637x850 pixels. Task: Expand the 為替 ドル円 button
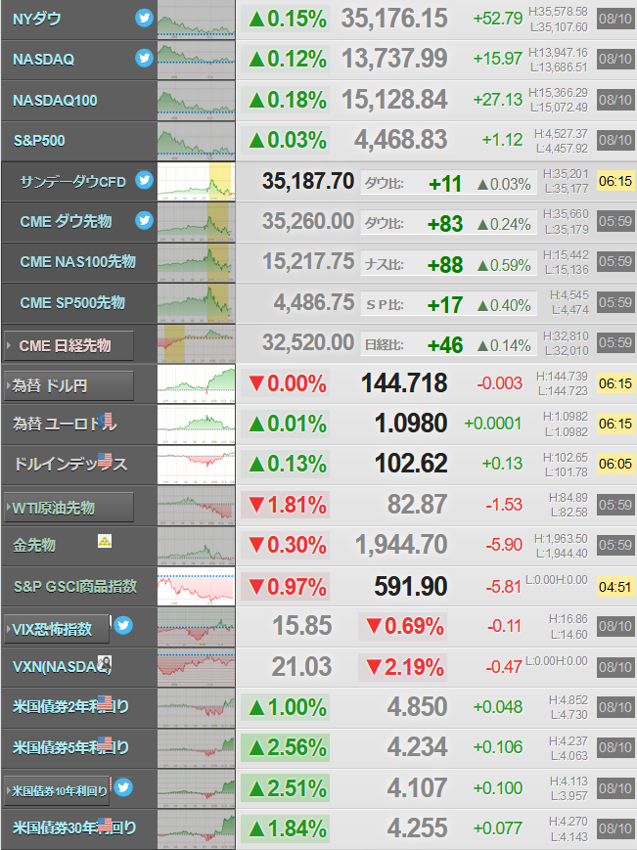click(68, 386)
